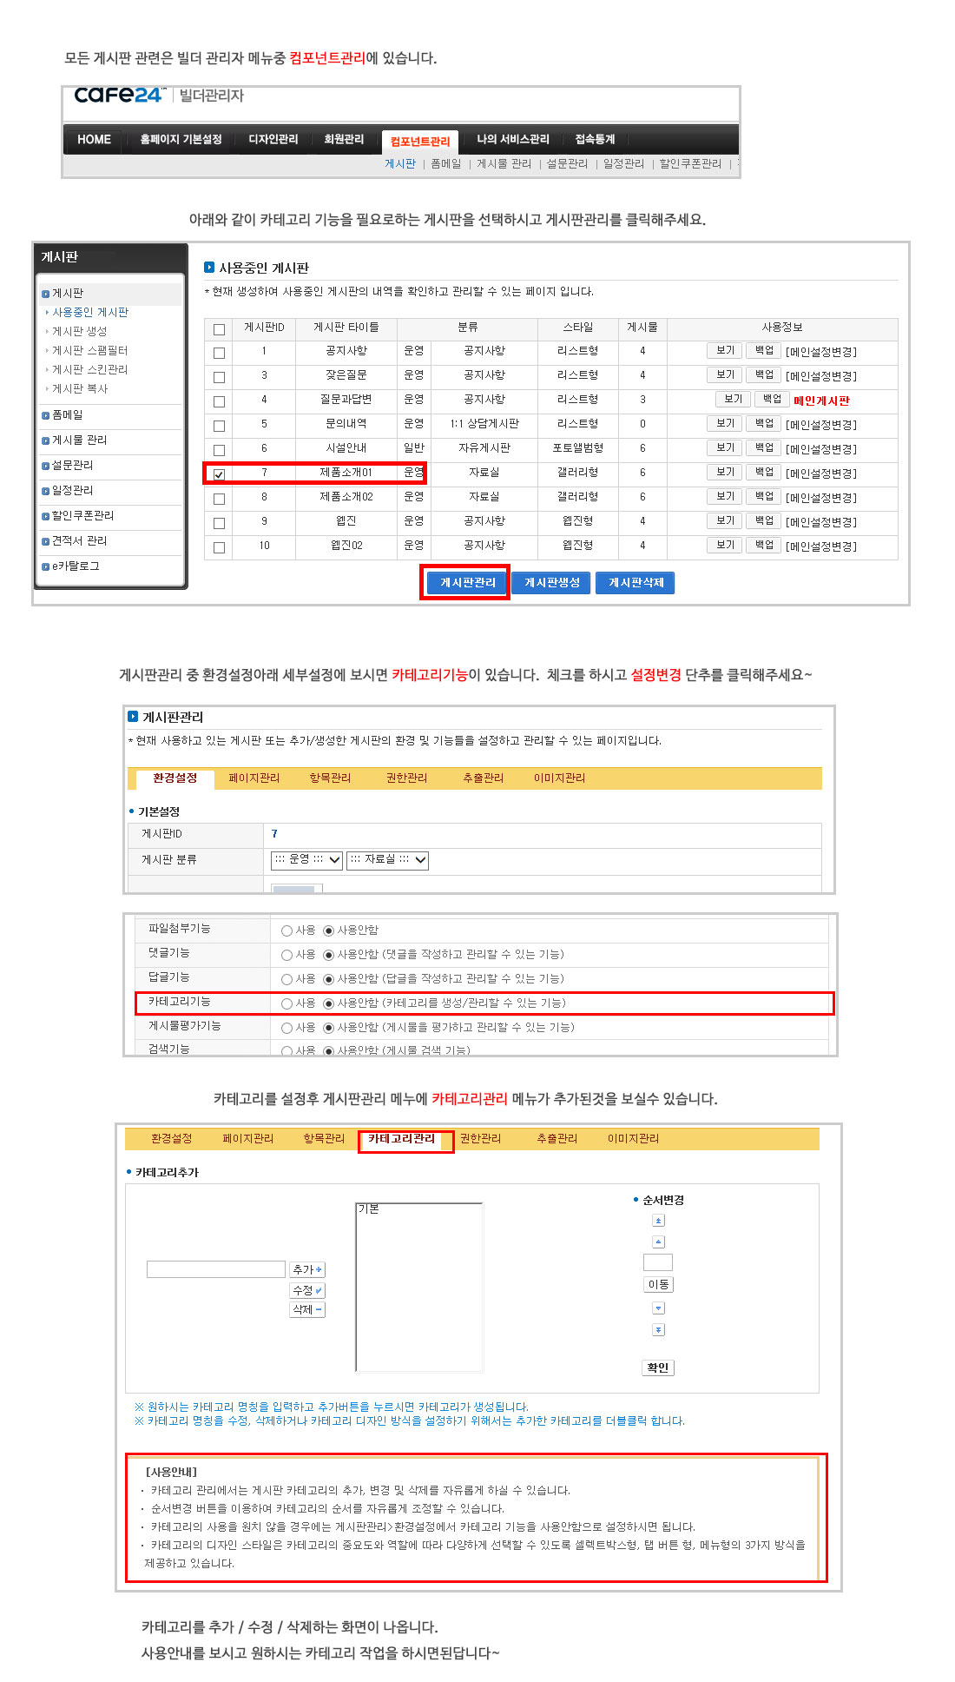Viewport: 955px width, 1682px height.
Task: Check the box for 제품소개02 board row
Action: click(x=219, y=499)
